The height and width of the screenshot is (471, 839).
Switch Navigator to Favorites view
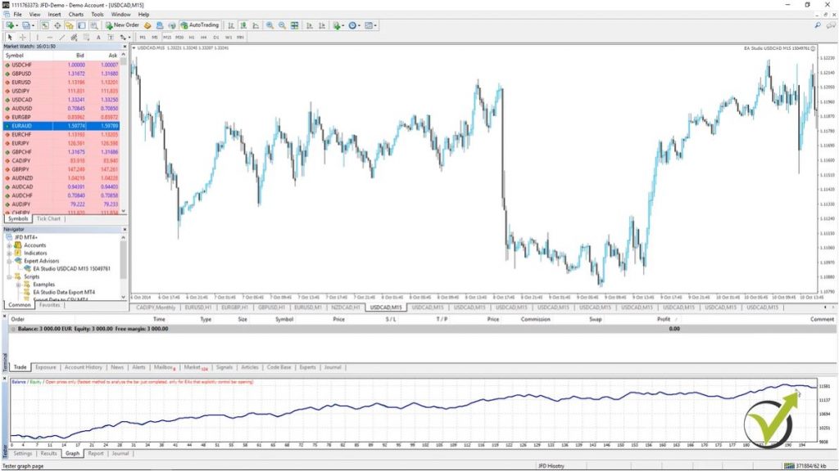(x=50, y=305)
